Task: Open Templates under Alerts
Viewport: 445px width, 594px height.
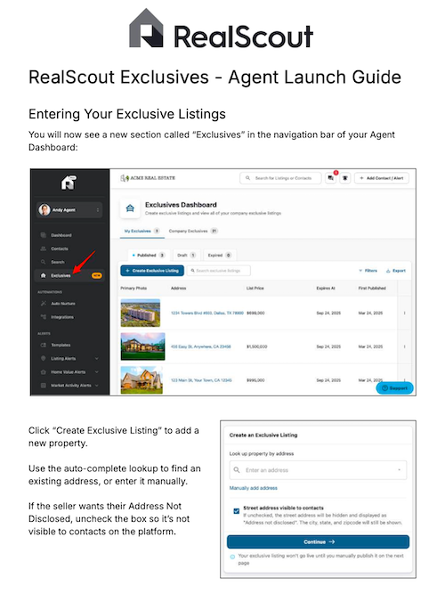Action: pyautogui.click(x=61, y=346)
